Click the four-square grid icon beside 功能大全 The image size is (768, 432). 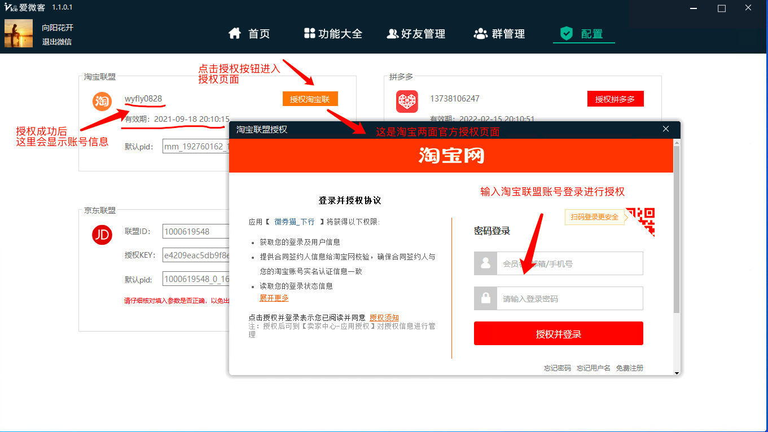(x=309, y=33)
